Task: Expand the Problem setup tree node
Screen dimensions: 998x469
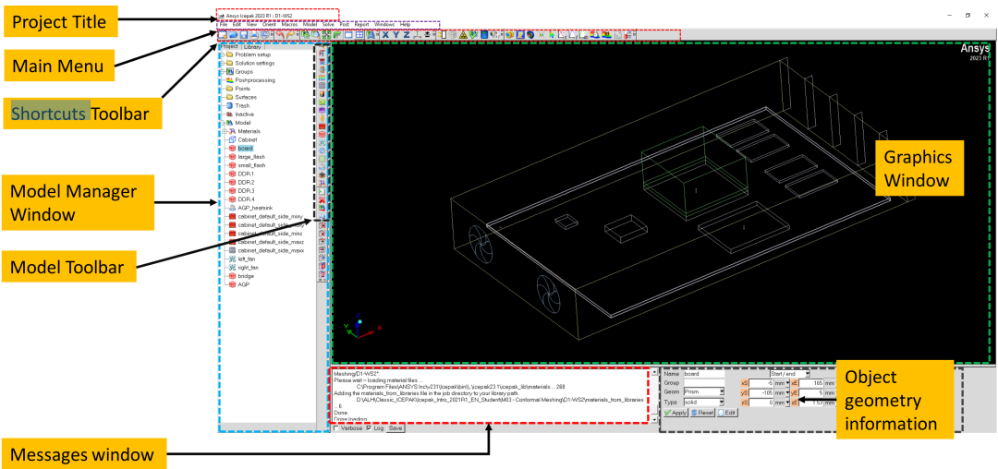Action: pyautogui.click(x=222, y=54)
